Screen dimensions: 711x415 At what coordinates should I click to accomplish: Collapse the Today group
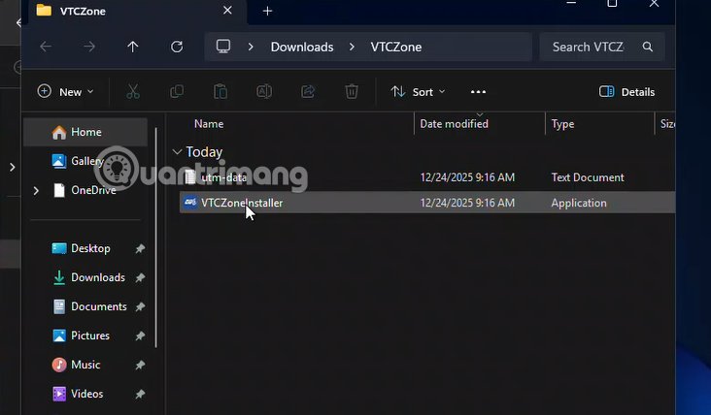177,151
